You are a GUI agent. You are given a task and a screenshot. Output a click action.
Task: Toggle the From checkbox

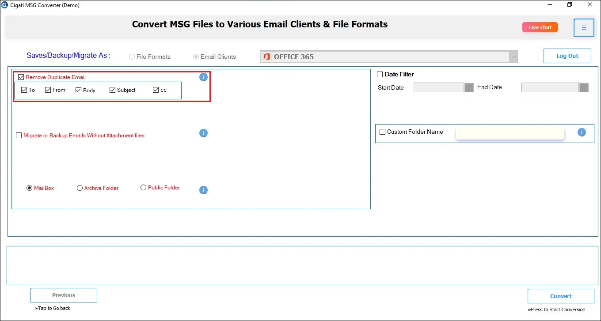pos(48,90)
